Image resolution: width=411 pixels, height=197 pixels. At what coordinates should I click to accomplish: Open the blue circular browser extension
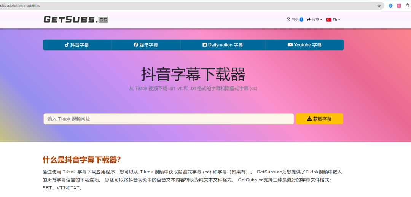click(390, 6)
